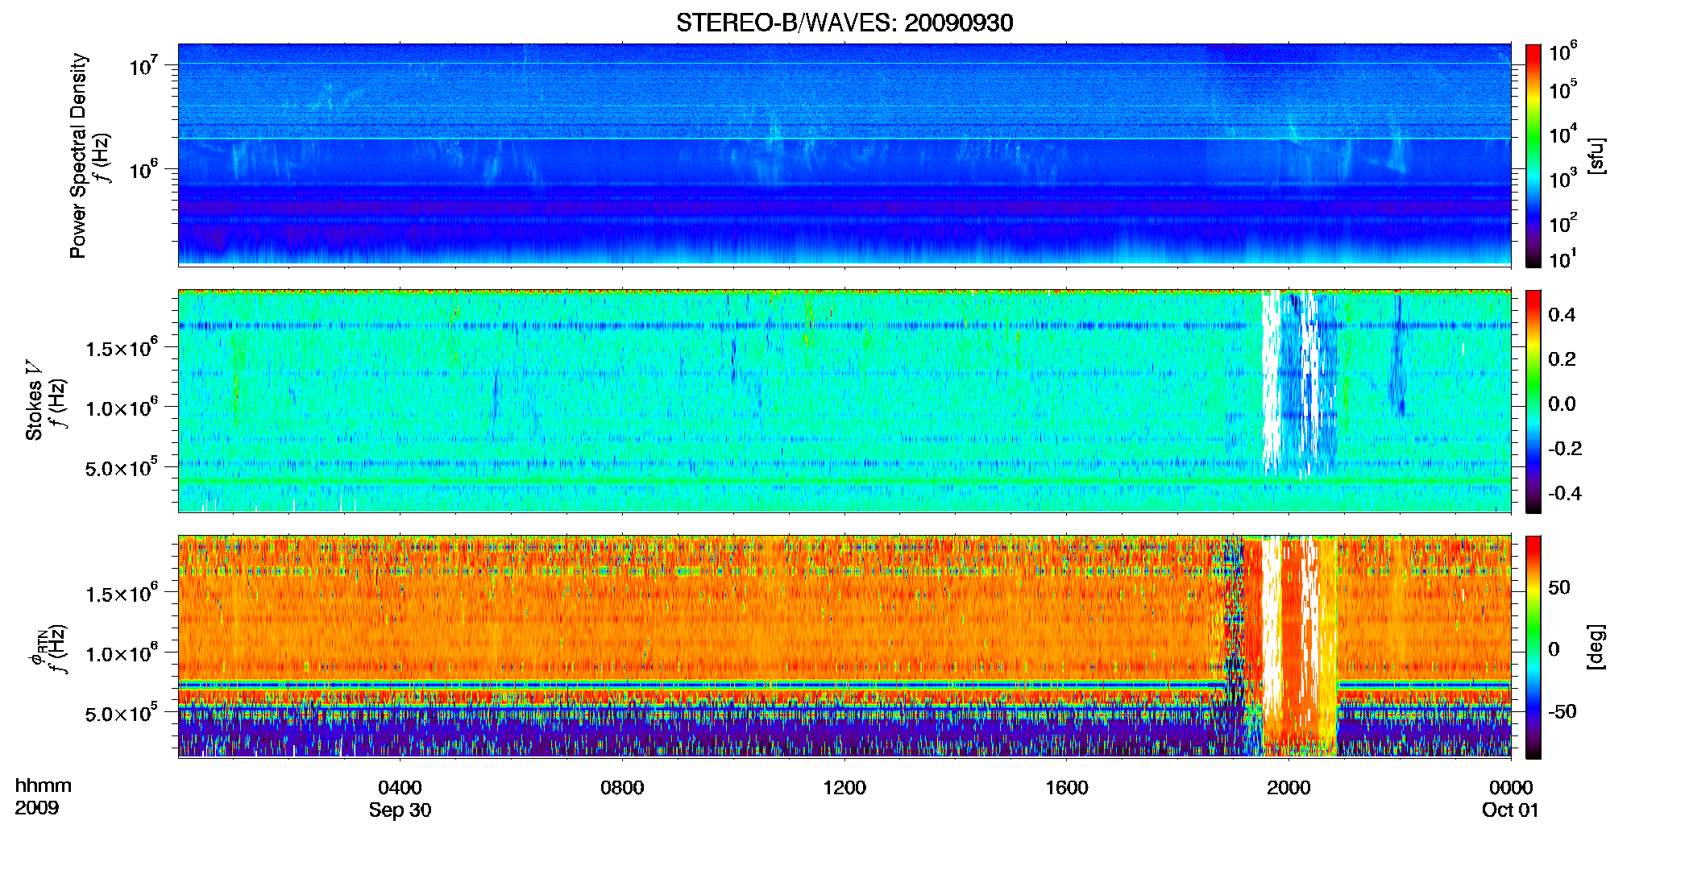Click the 2000 time tick label
Viewport: 1689px width, 870px height.
click(1289, 788)
